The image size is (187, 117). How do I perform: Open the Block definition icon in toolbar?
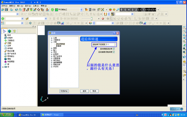[17, 10]
